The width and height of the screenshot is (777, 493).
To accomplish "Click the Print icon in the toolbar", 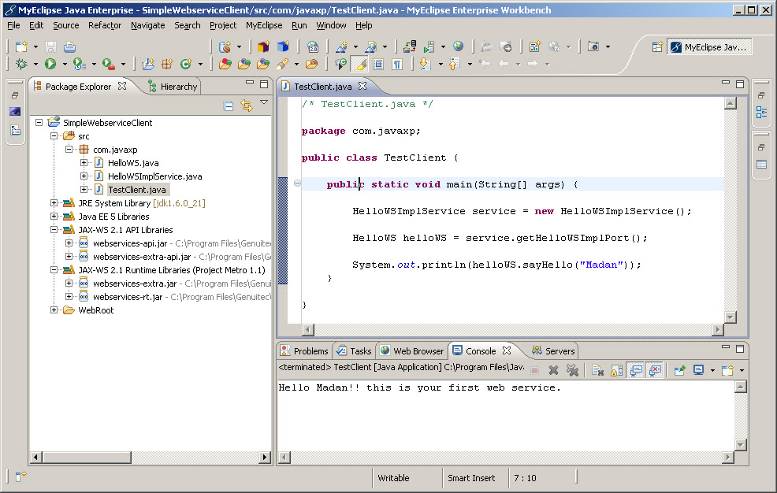I will 71,47.
